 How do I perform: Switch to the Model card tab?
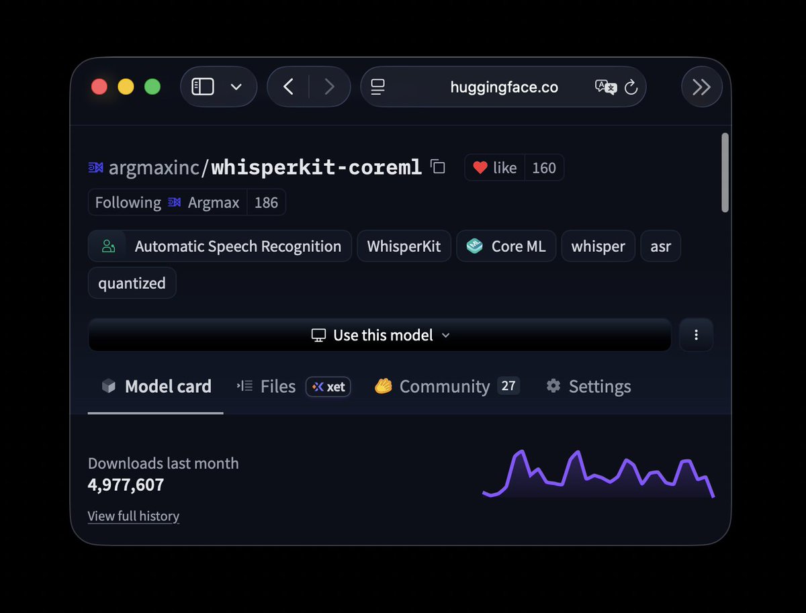coord(156,386)
